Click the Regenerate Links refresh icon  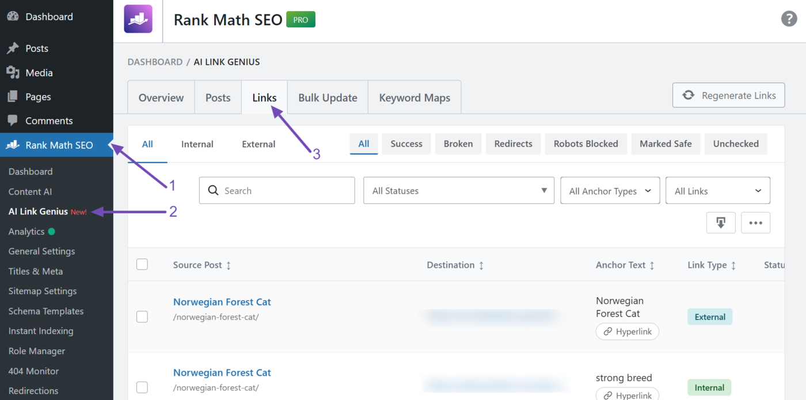688,95
